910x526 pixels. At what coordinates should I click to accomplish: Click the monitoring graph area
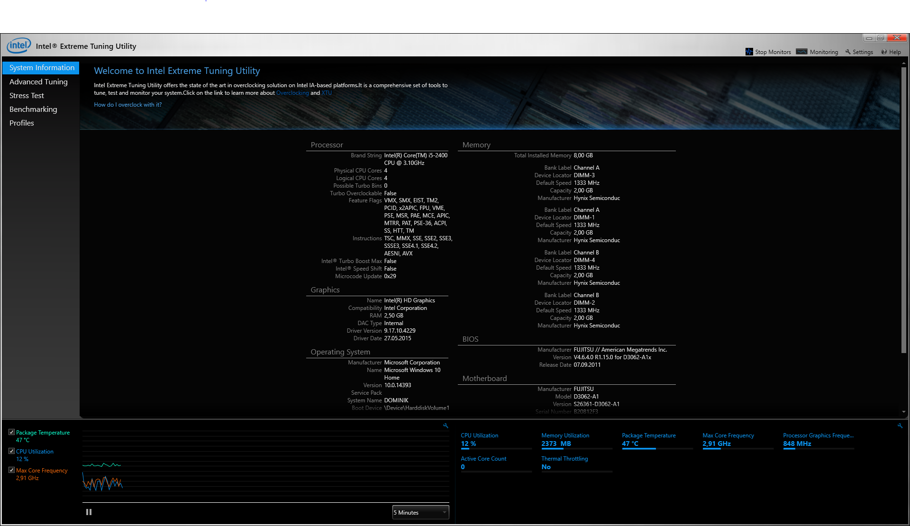click(x=265, y=465)
